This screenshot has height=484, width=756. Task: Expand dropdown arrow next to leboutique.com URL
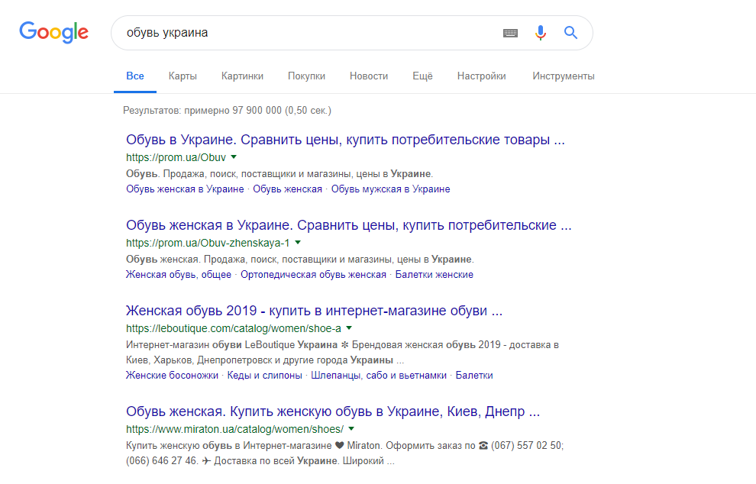349,328
